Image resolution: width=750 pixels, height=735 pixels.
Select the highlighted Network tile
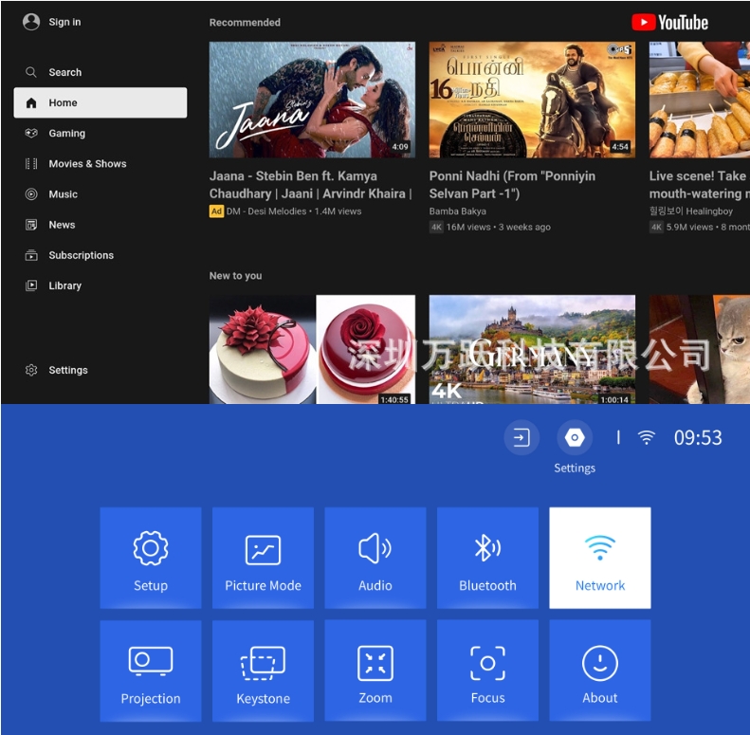tap(600, 558)
